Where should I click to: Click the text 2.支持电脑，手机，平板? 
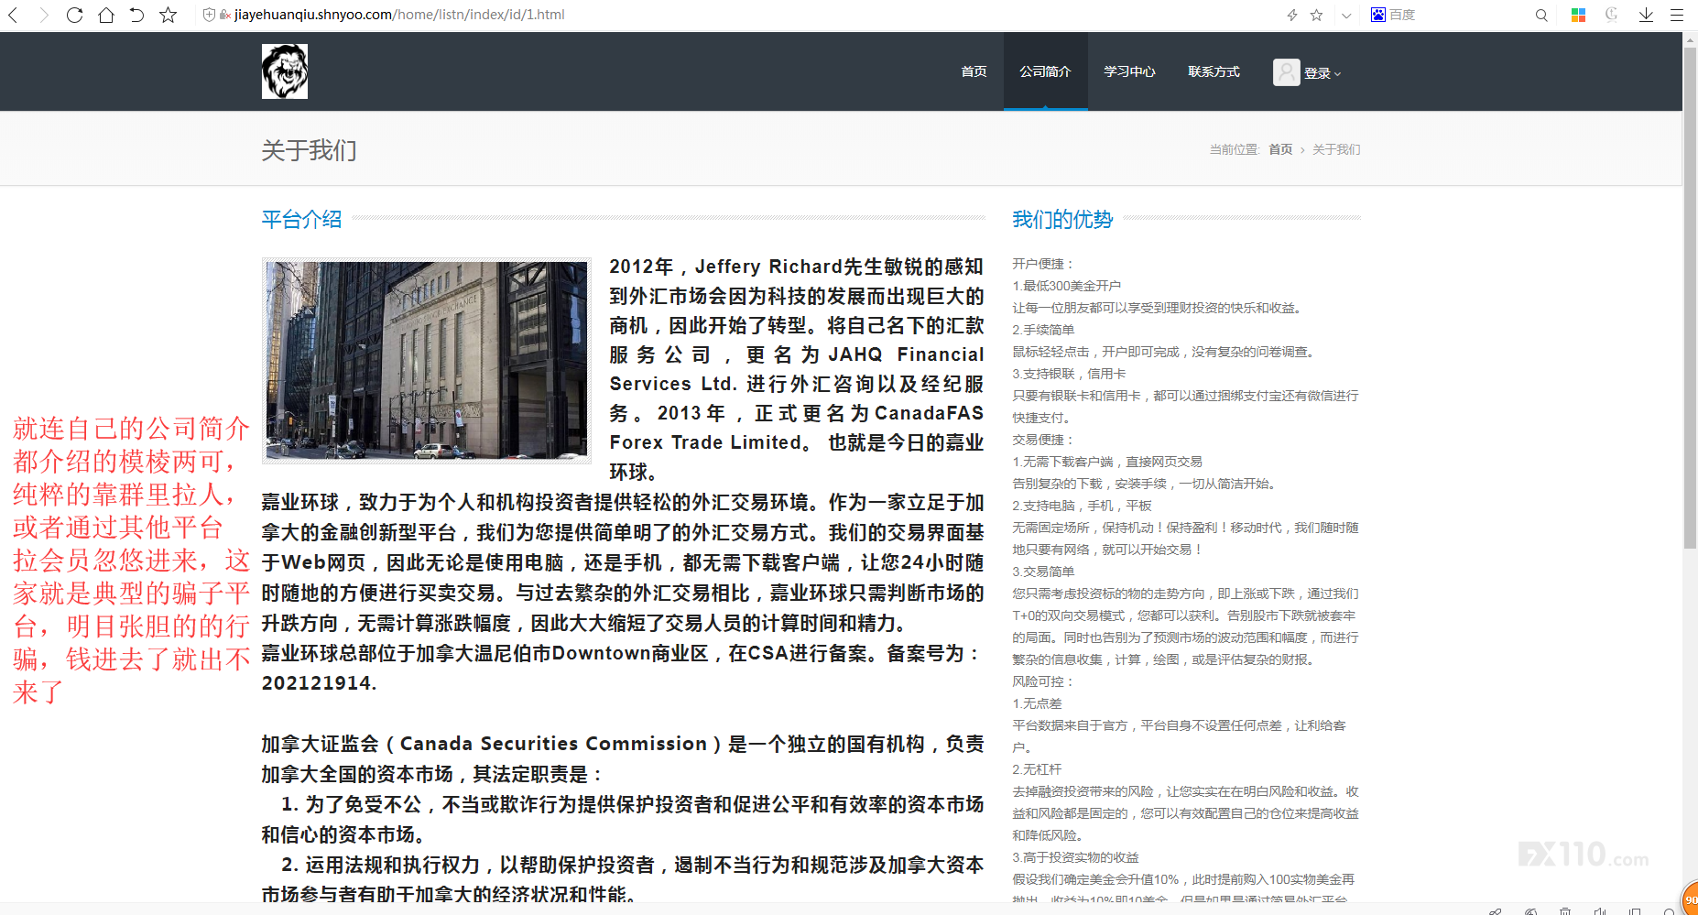point(1082,506)
